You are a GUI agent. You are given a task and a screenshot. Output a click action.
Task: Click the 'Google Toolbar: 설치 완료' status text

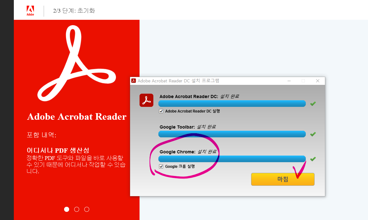[x=188, y=127]
